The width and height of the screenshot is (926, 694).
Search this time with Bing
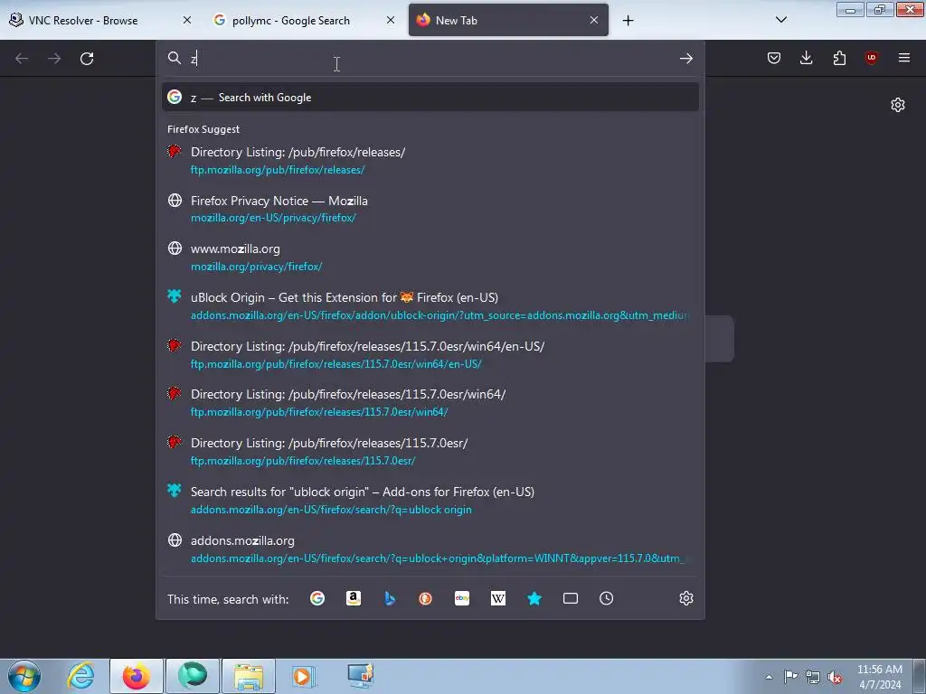coord(390,598)
